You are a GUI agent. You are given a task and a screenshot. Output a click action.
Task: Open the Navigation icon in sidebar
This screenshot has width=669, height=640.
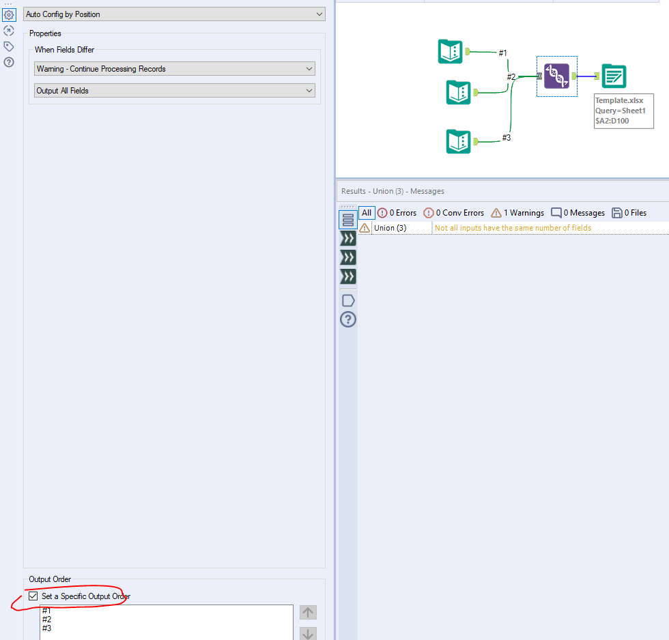(8, 31)
